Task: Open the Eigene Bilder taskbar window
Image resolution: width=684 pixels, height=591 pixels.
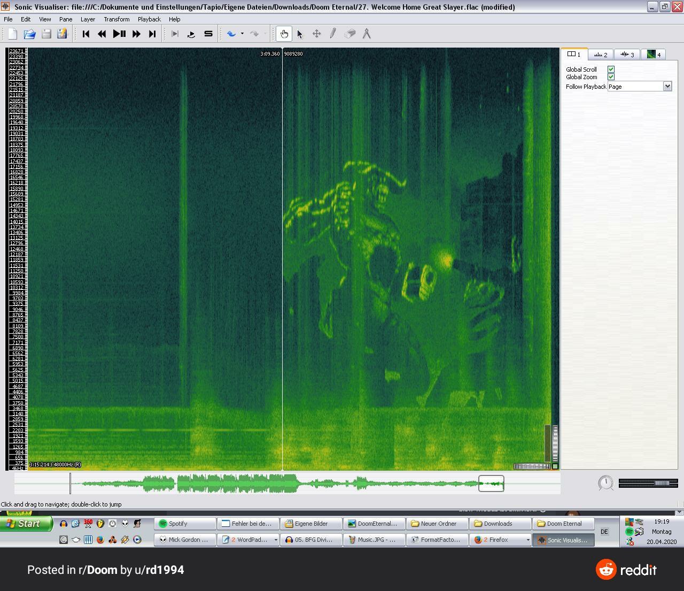Action: pos(311,524)
